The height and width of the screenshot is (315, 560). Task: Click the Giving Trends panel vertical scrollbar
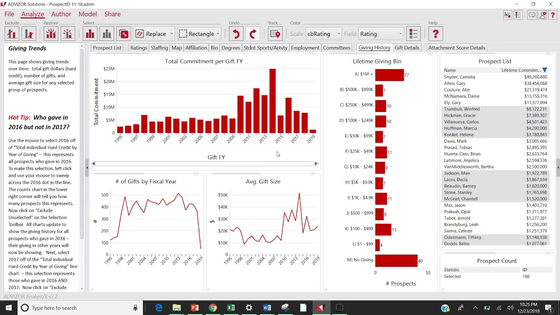82,166
